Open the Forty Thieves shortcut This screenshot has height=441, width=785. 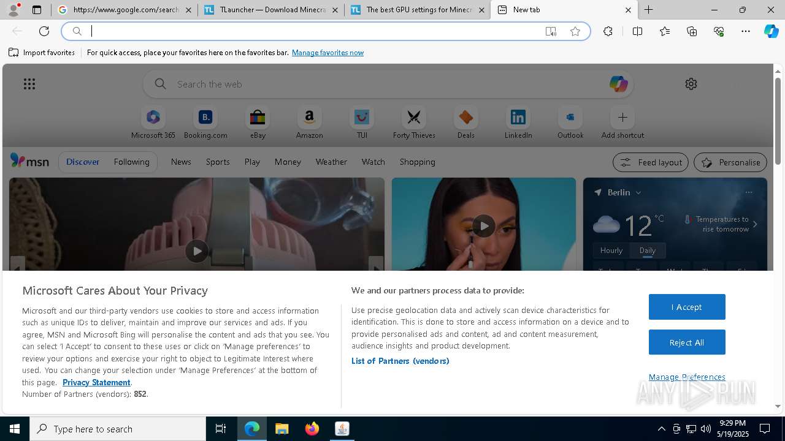(x=414, y=123)
